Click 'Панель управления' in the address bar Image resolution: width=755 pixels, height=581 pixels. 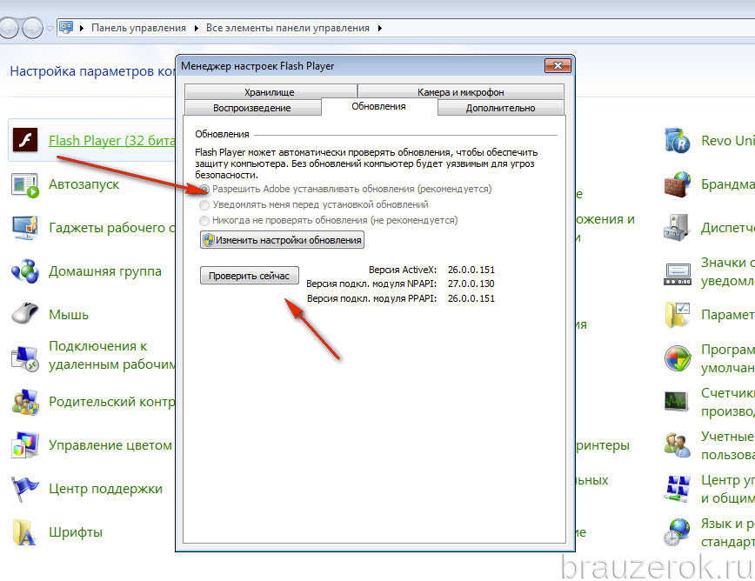pyautogui.click(x=138, y=28)
